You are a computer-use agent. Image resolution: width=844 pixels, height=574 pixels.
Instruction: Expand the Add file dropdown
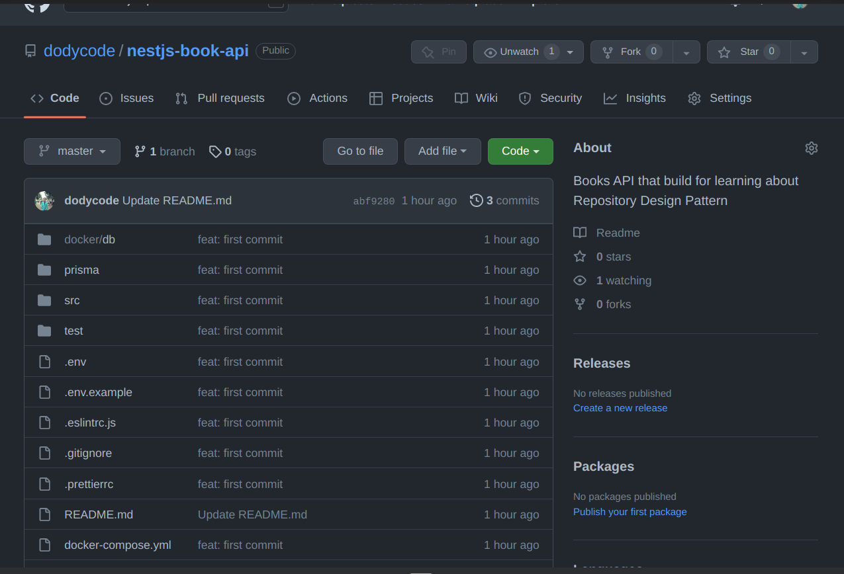click(x=442, y=151)
